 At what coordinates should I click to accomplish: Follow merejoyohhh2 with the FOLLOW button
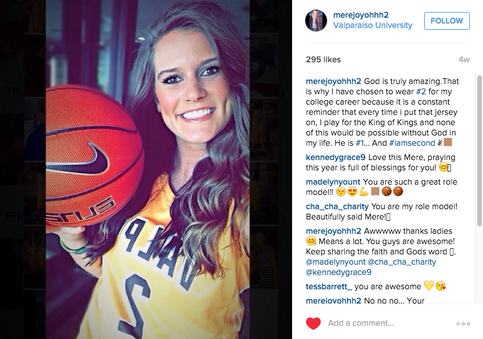click(446, 21)
